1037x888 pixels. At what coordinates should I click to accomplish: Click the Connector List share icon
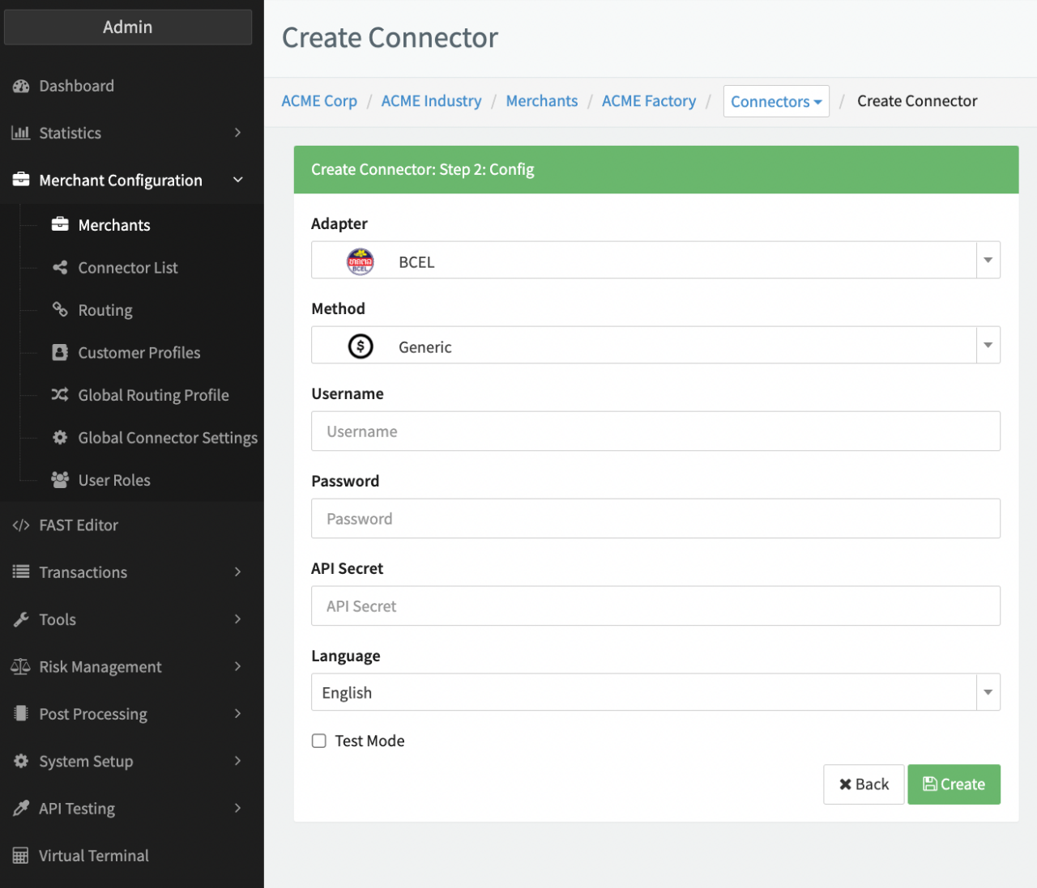click(x=60, y=267)
